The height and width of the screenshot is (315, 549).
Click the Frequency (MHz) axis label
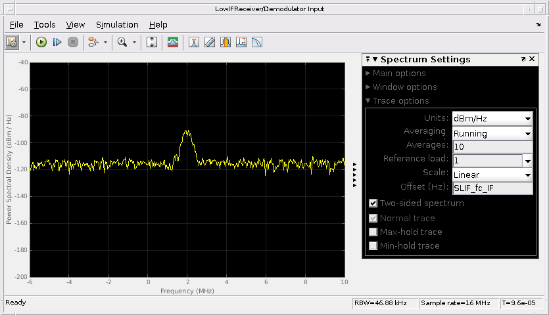click(187, 291)
